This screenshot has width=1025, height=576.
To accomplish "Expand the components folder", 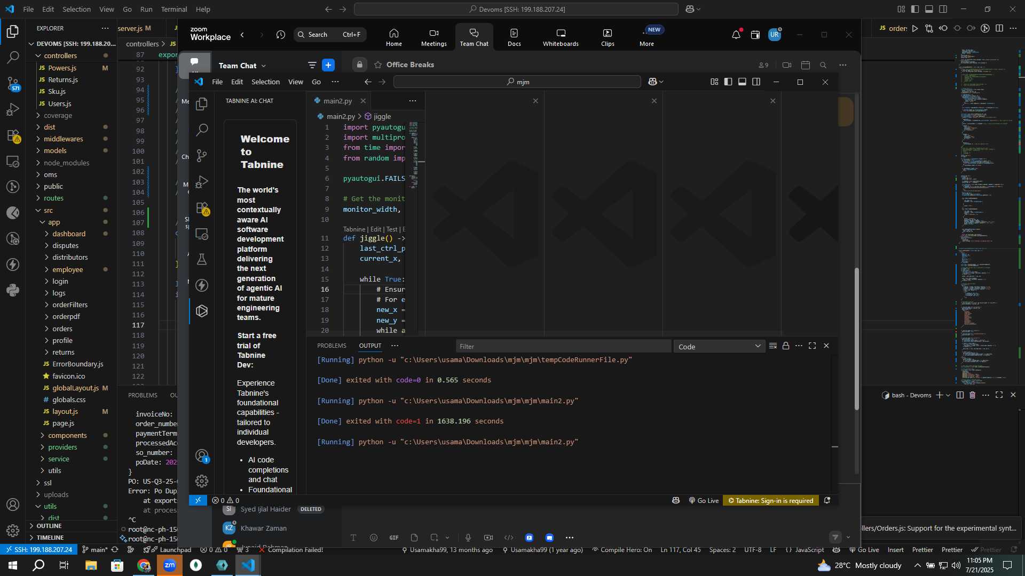I will pyautogui.click(x=67, y=435).
